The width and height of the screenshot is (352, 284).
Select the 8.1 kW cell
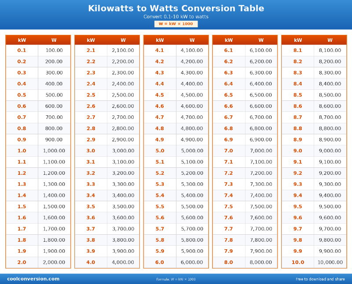(x=298, y=50)
